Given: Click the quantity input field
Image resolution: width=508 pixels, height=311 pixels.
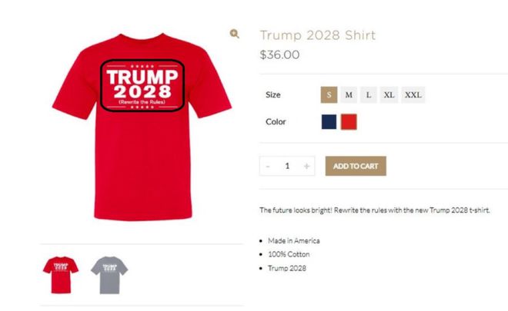Looking at the screenshot, I should click(287, 166).
